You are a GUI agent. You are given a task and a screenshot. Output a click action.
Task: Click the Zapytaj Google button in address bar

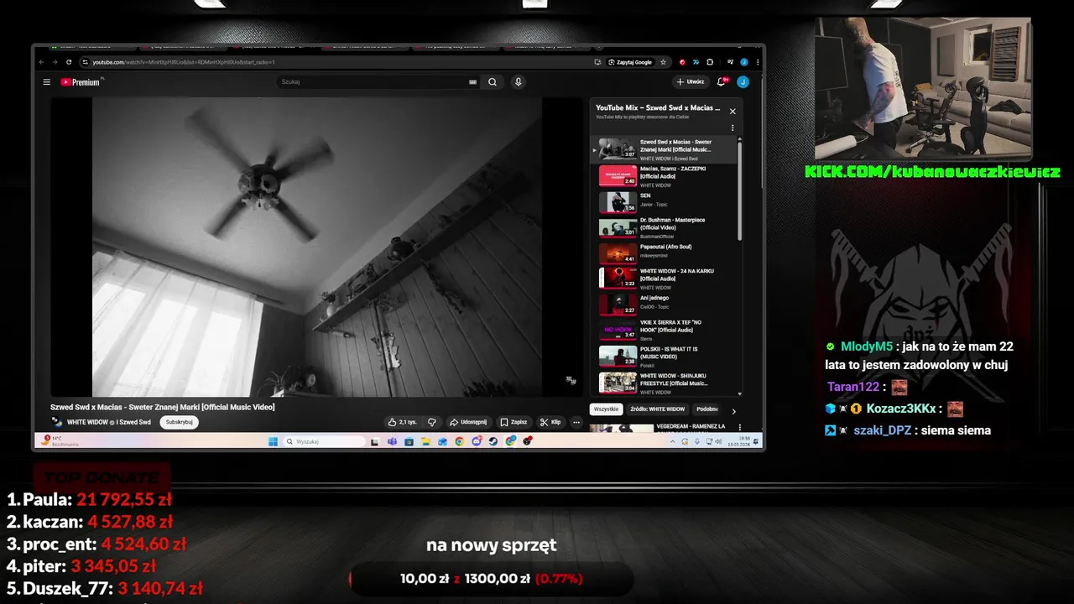tap(631, 62)
